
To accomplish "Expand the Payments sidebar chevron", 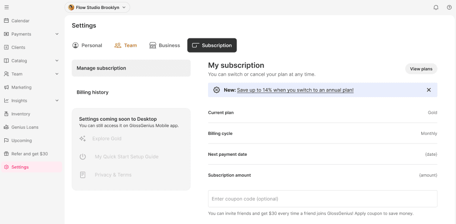I will [x=57, y=34].
